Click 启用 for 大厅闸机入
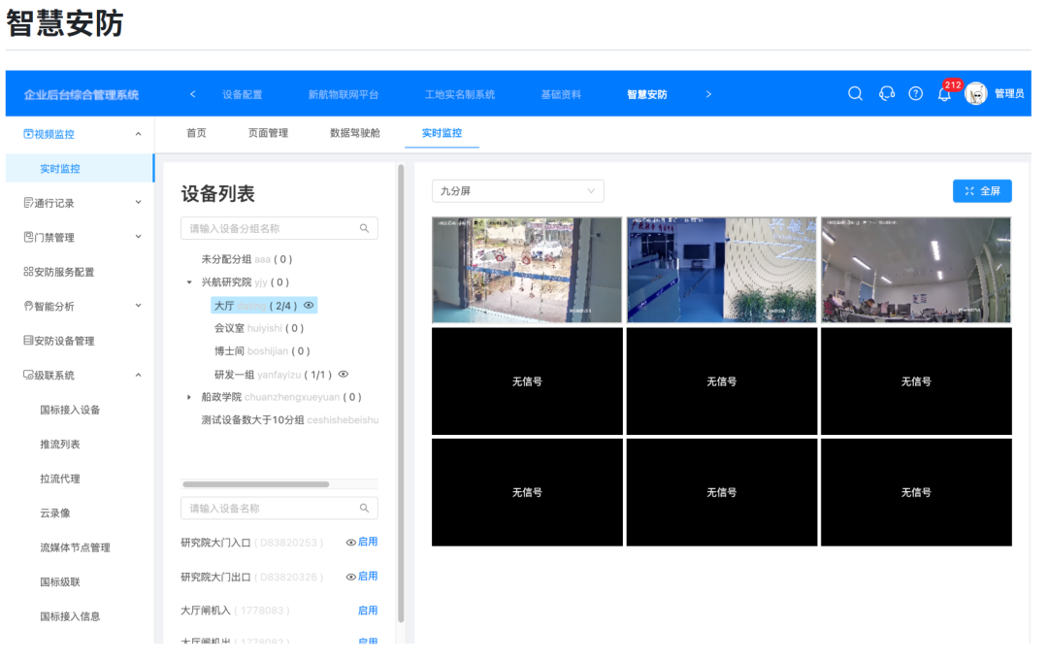 (368, 611)
